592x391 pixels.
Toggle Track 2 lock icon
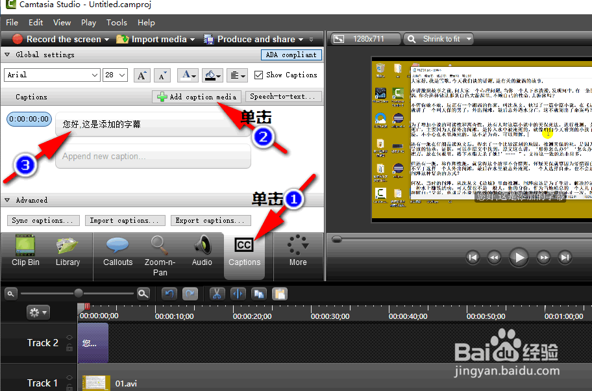[69, 347]
